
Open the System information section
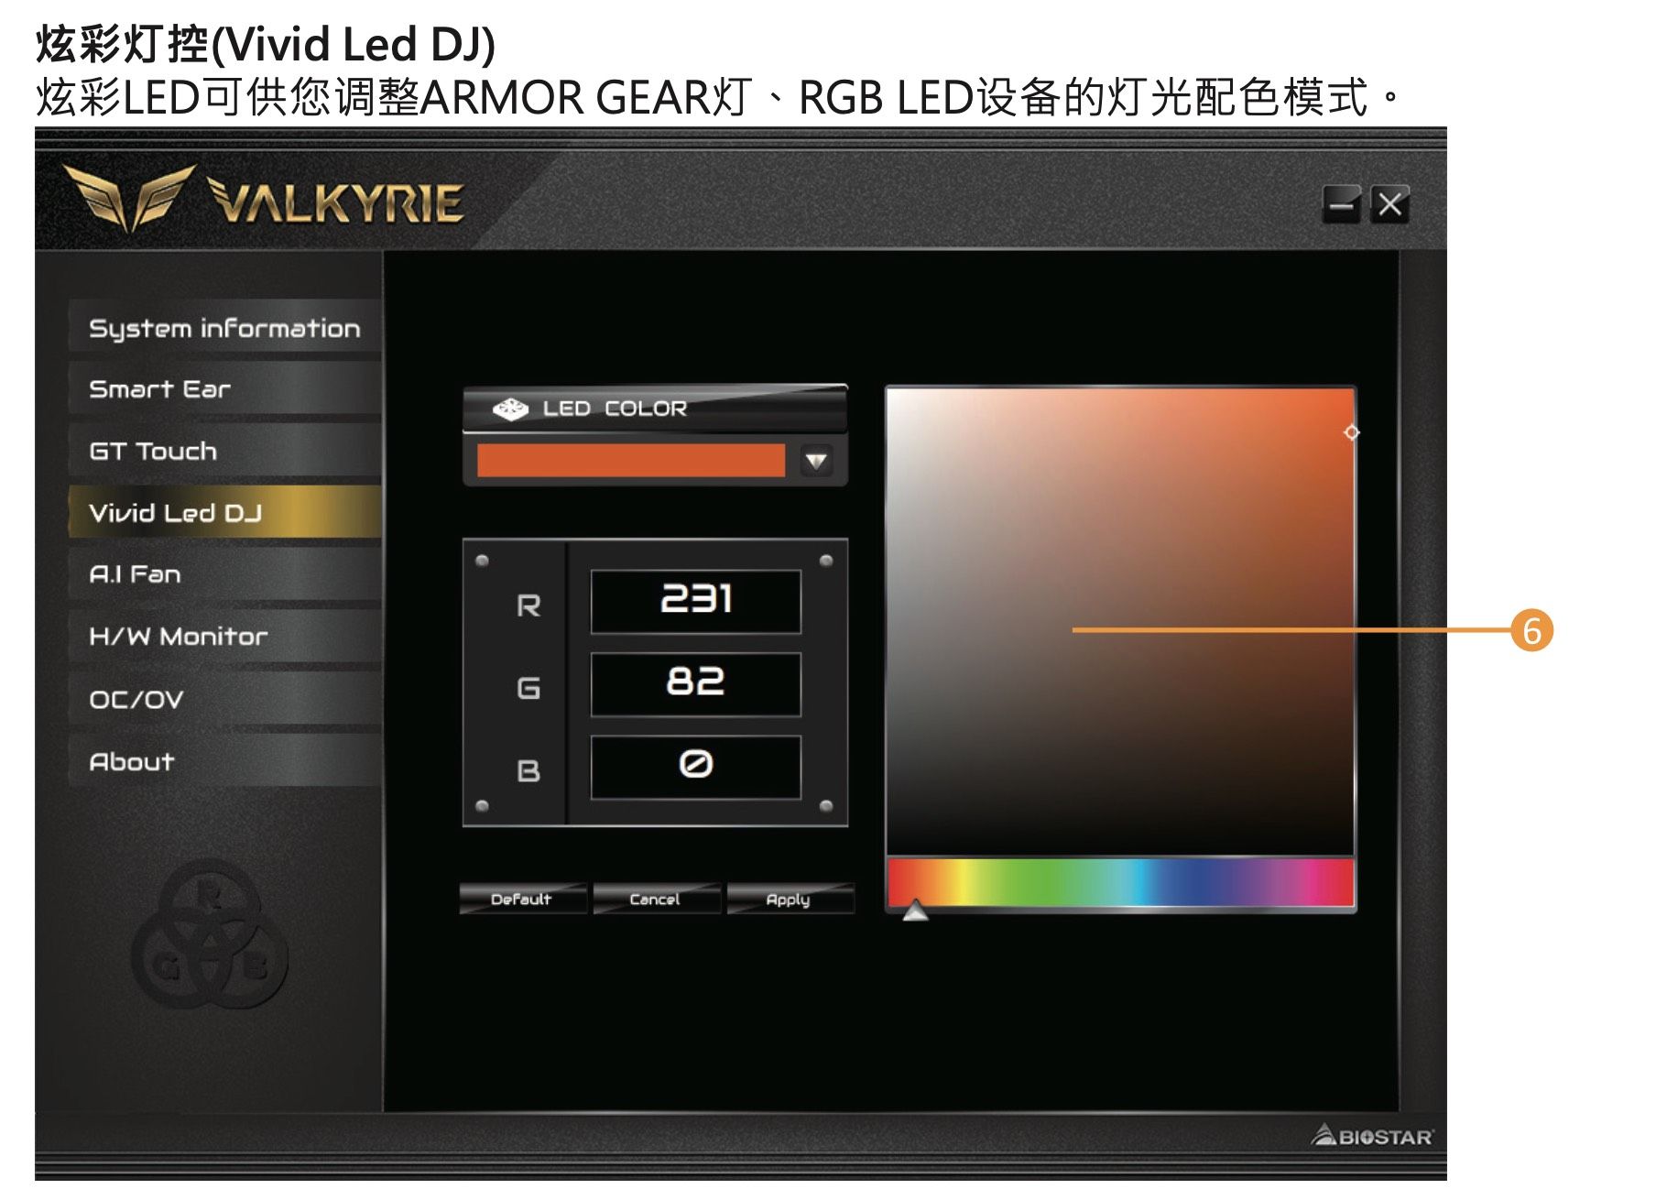(x=225, y=327)
